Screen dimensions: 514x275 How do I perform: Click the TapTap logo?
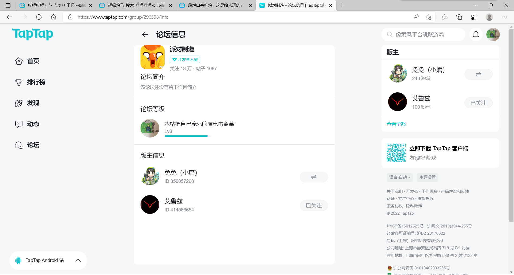tap(33, 34)
